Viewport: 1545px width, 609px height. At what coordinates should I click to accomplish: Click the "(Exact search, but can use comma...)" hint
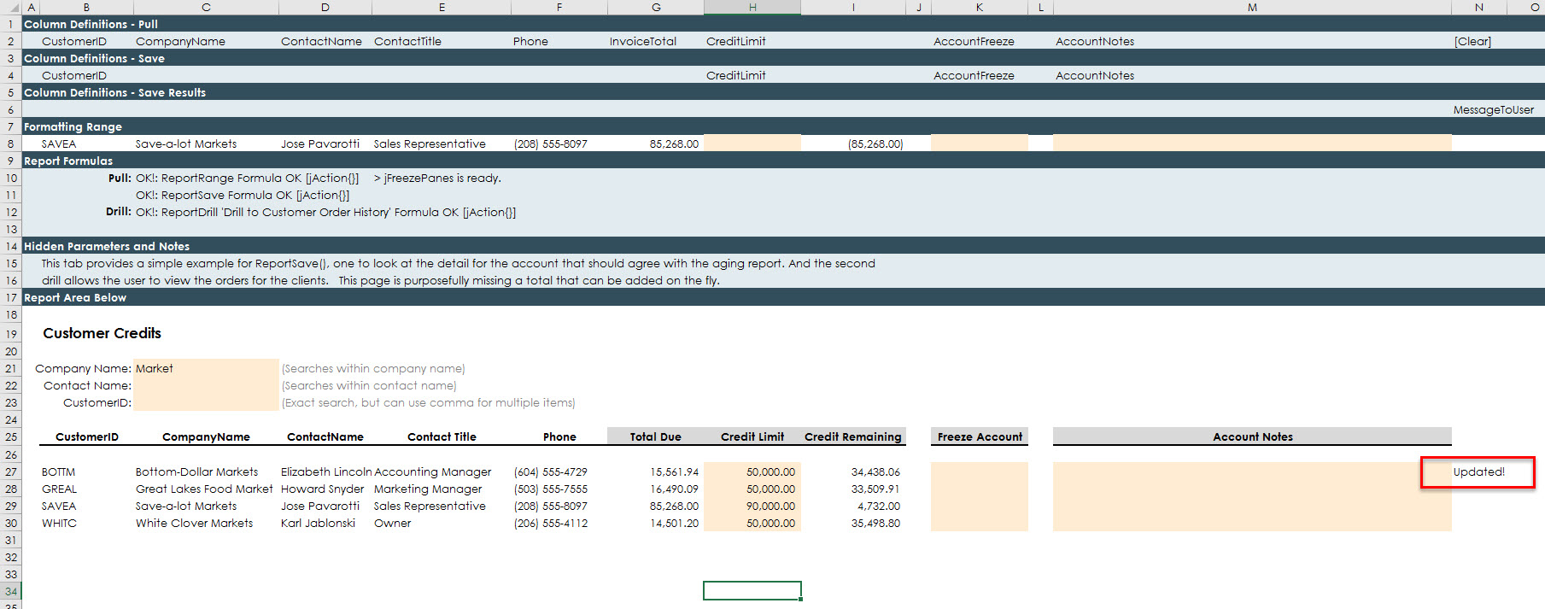coord(428,402)
